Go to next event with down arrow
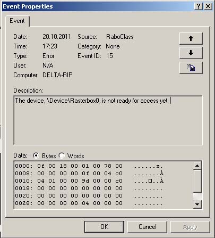The image size is (215, 238). [191, 53]
